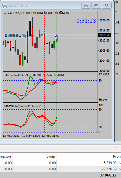
Task: Click the 12 May 21:00 time label
Action: 50,136
